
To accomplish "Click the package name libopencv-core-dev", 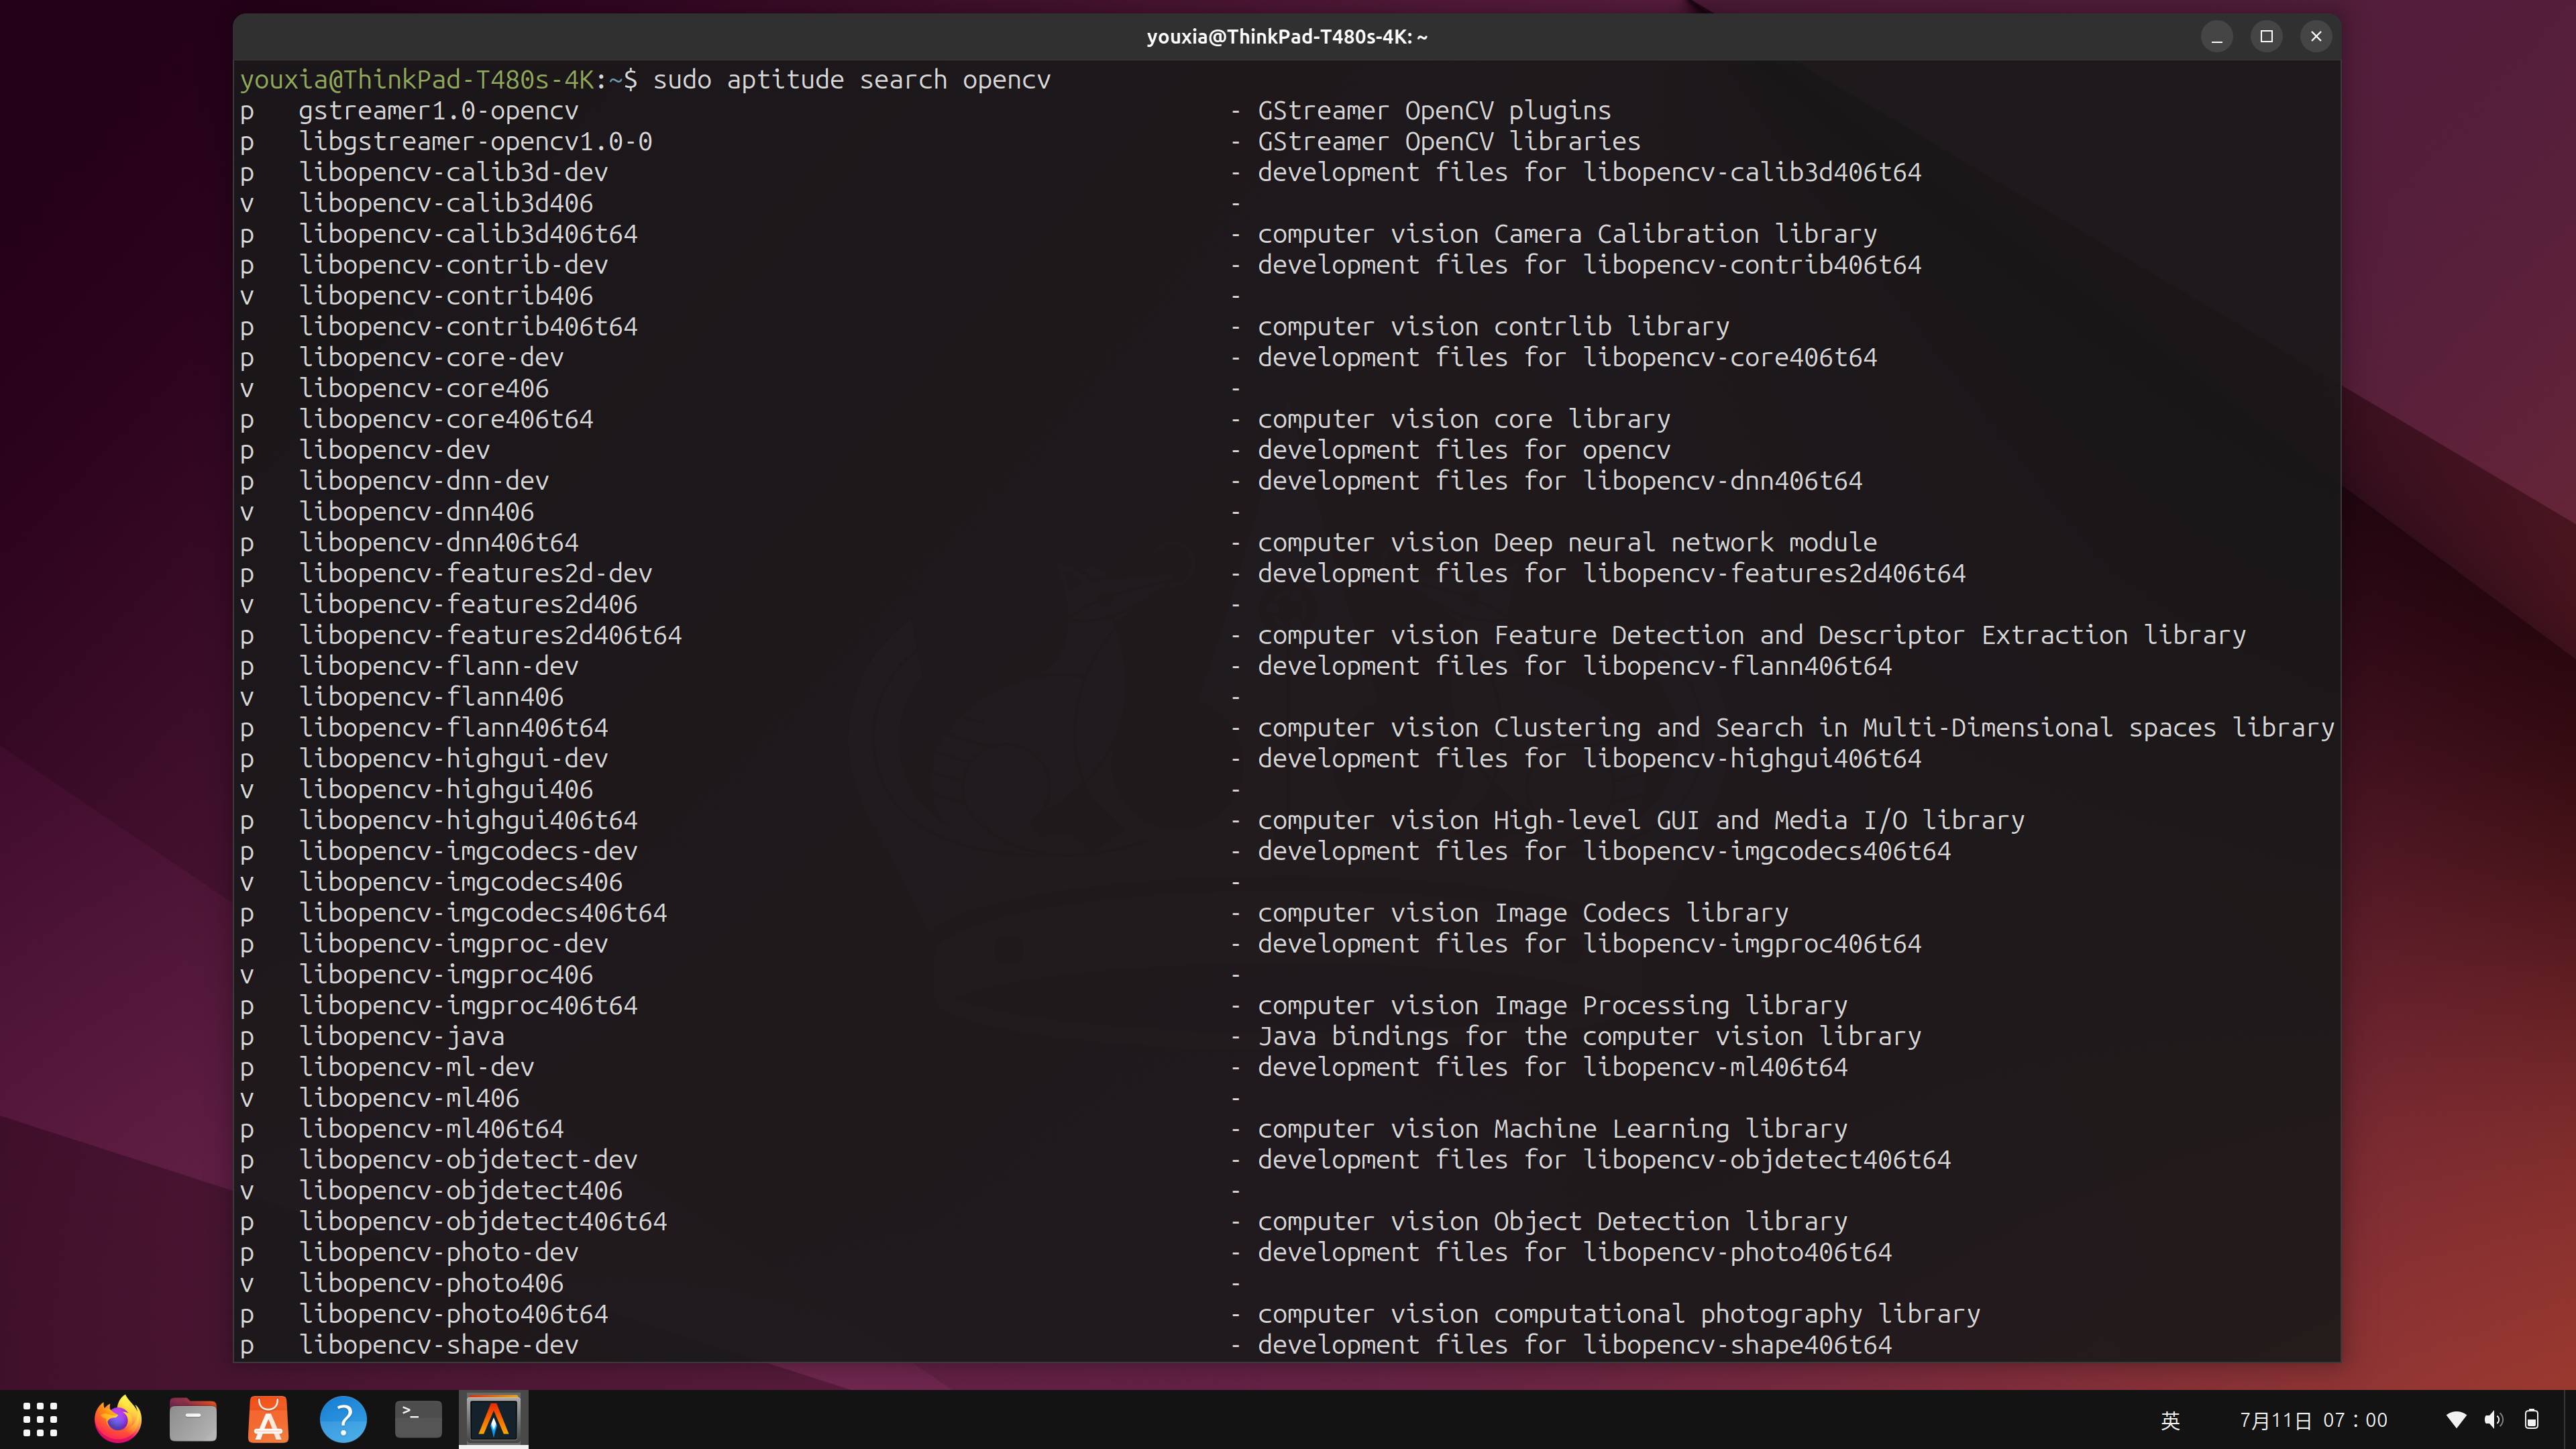I will [x=431, y=358].
